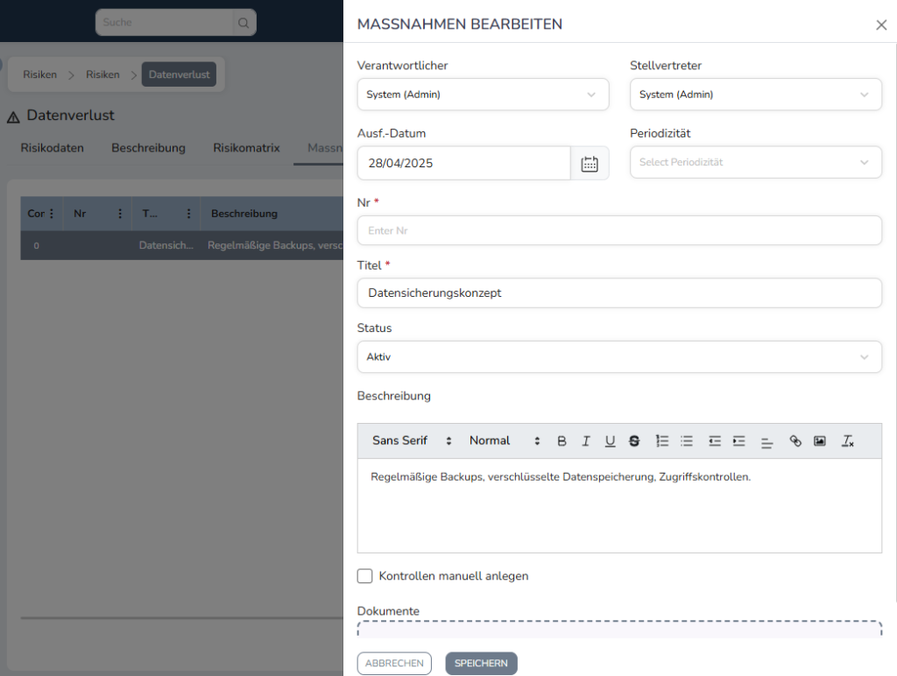
Task: Enable Kontrollen manuell anlegen checkbox
Action: point(365,576)
